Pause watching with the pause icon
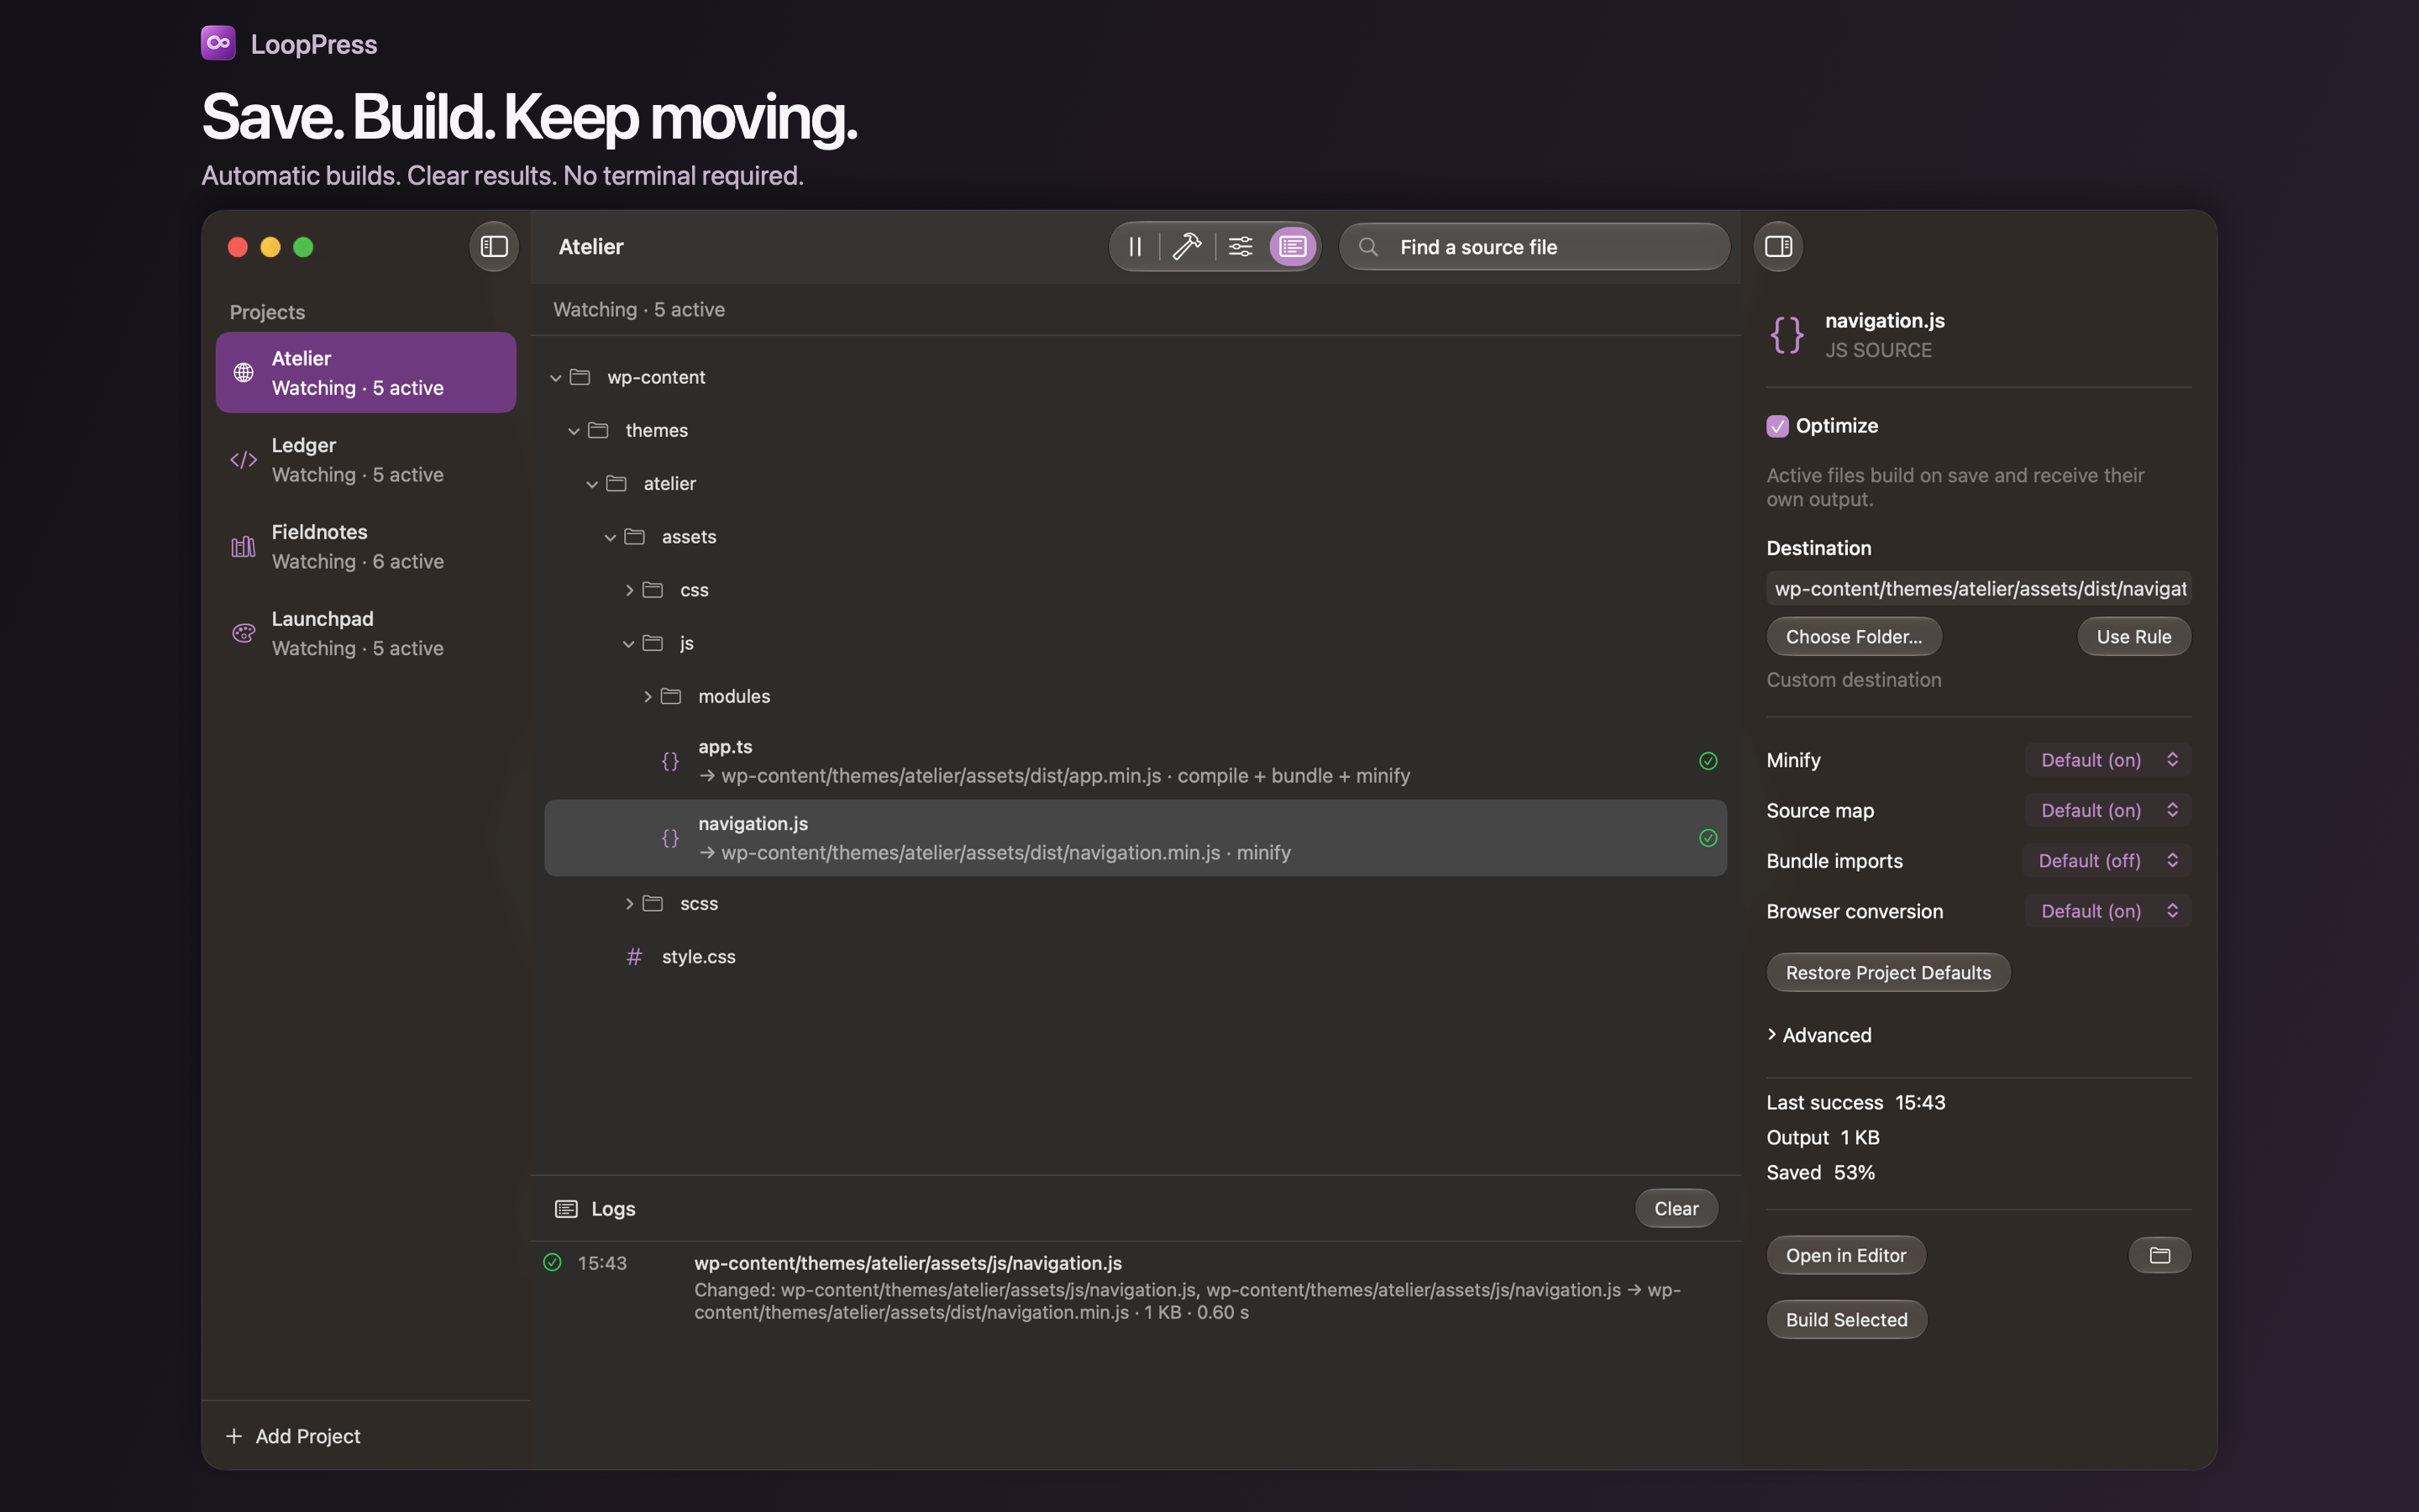 click(1136, 247)
